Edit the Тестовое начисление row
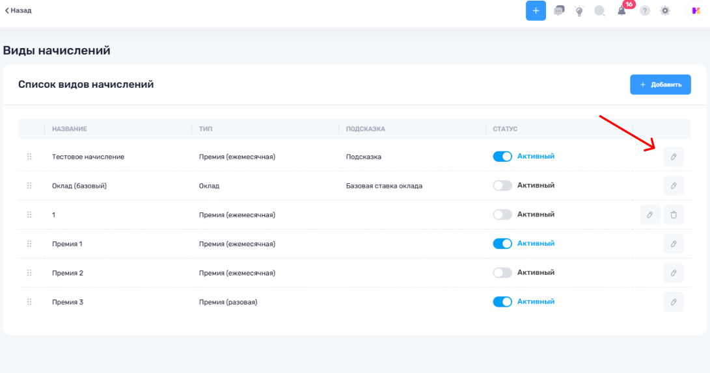Screen dimensions: 710x373 [673, 157]
